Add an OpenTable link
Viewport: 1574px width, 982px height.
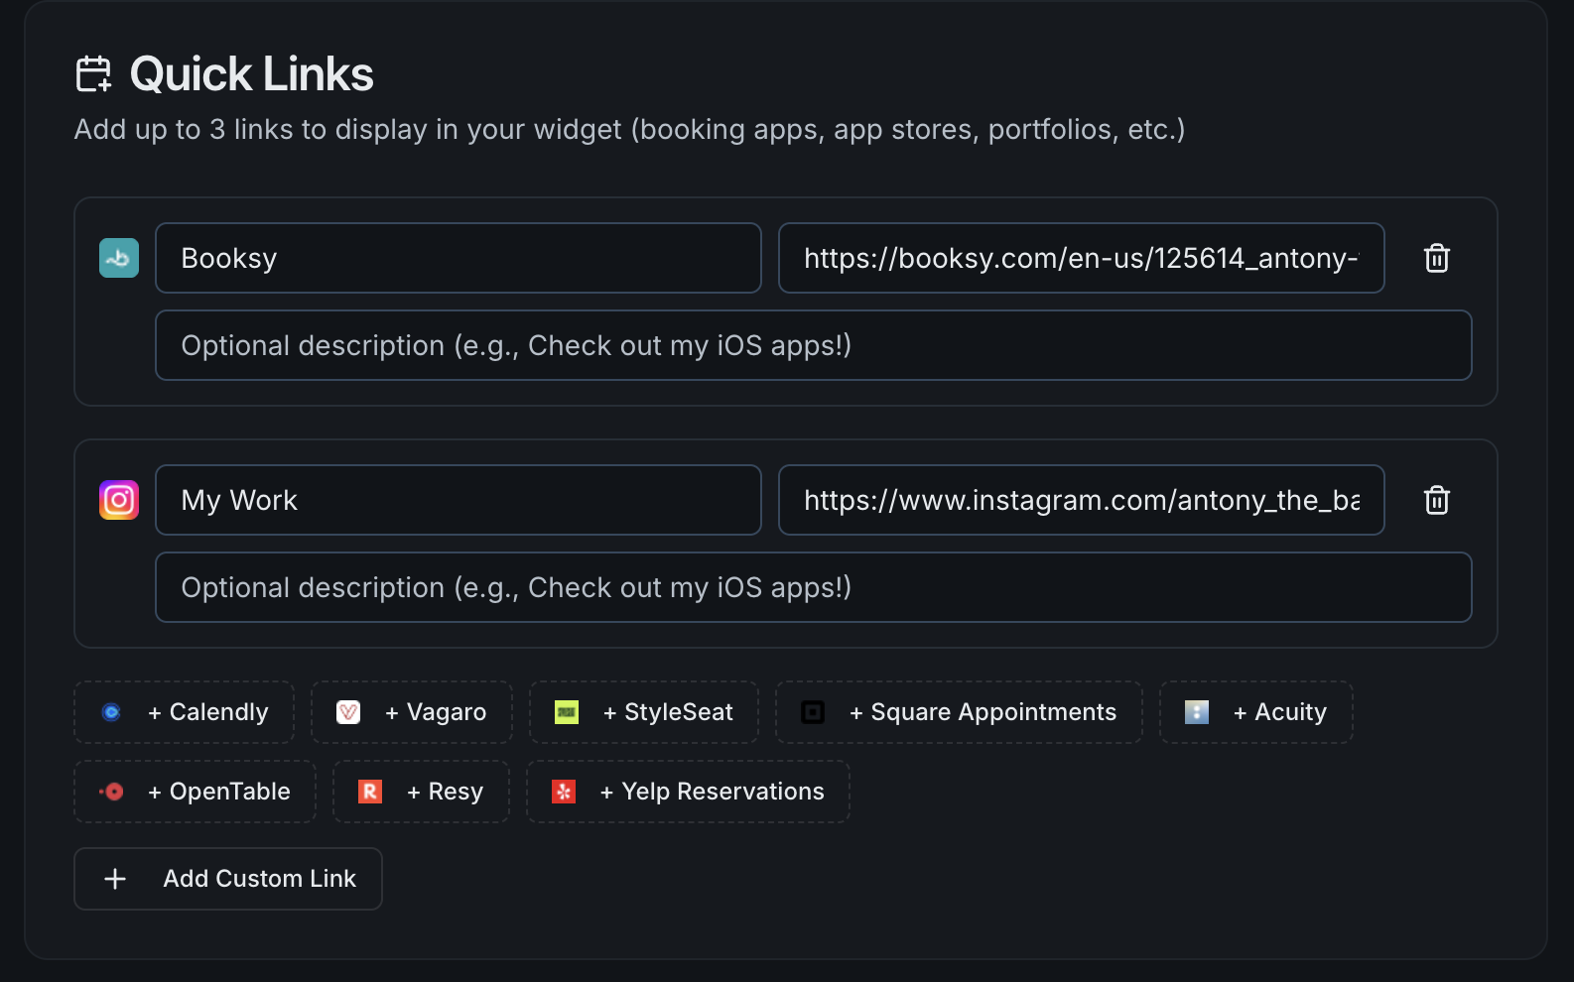click(x=196, y=792)
